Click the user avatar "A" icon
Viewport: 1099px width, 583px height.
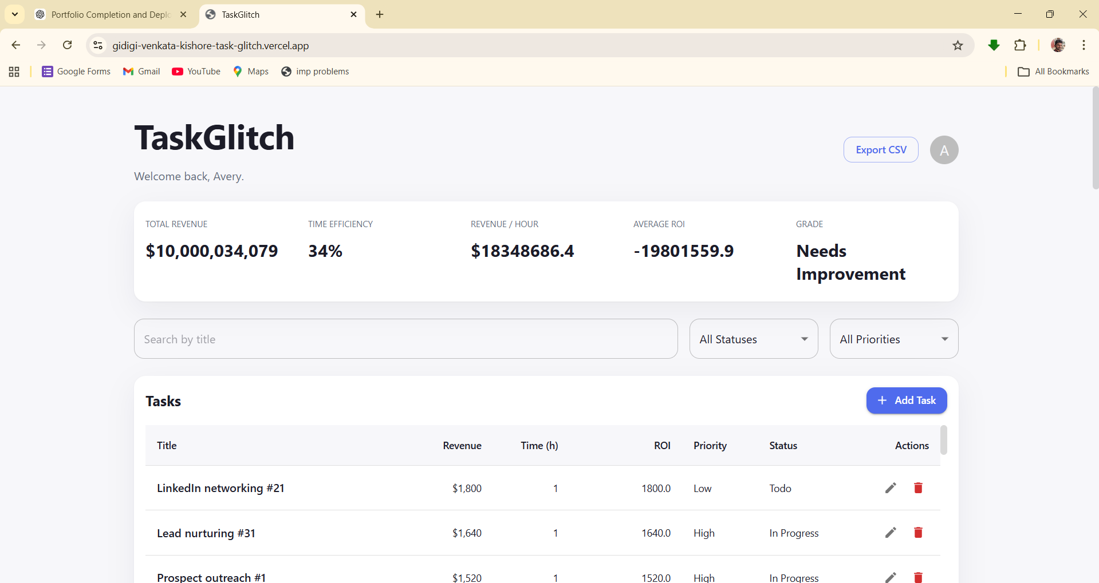tap(944, 150)
